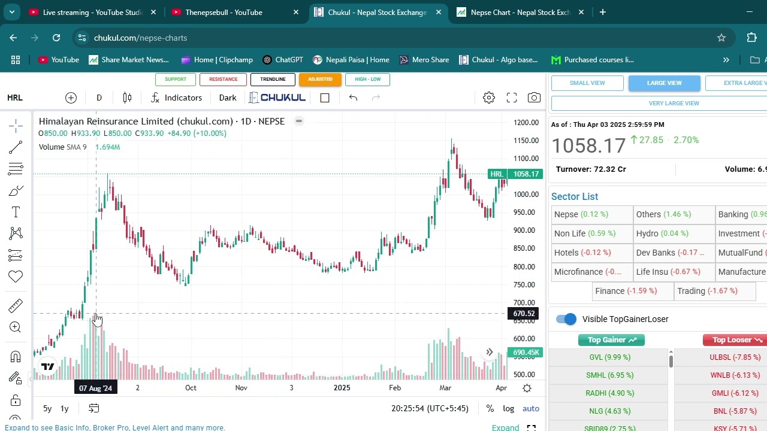Toggle Visible TopGainerLoser switch
The height and width of the screenshot is (431, 767).
pyautogui.click(x=566, y=319)
